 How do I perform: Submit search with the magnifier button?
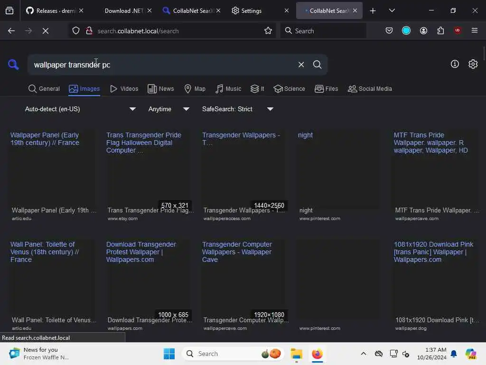[317, 65]
